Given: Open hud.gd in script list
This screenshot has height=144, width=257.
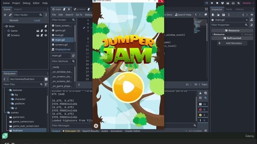Looking at the screenshot, I should [59, 35].
